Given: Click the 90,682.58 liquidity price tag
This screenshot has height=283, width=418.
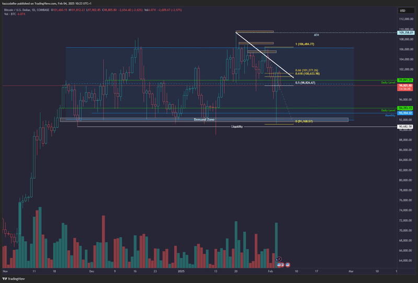Looking at the screenshot, I should click(x=405, y=127).
